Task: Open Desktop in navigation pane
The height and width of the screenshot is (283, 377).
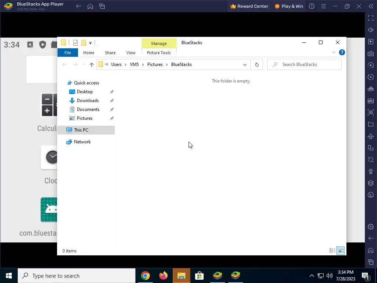Action: click(x=85, y=92)
